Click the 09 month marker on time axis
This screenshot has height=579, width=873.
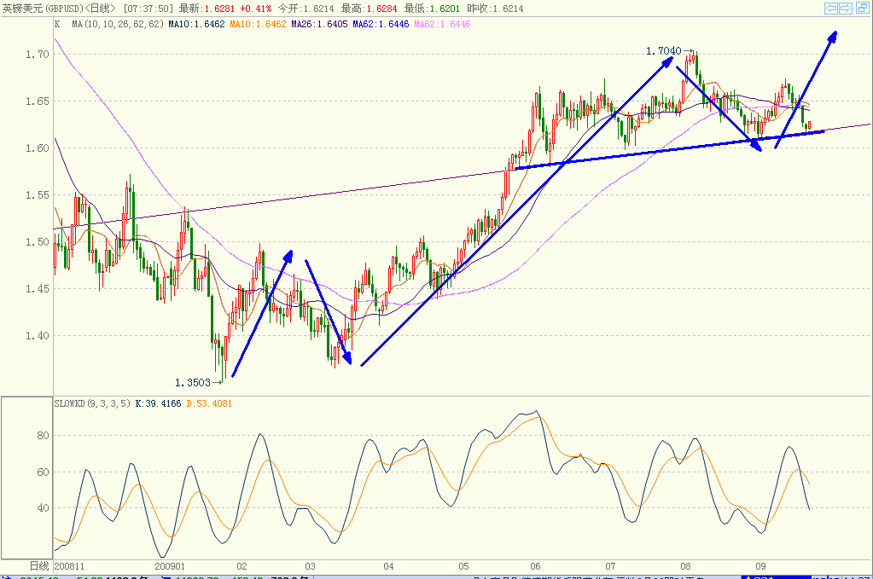click(x=760, y=566)
